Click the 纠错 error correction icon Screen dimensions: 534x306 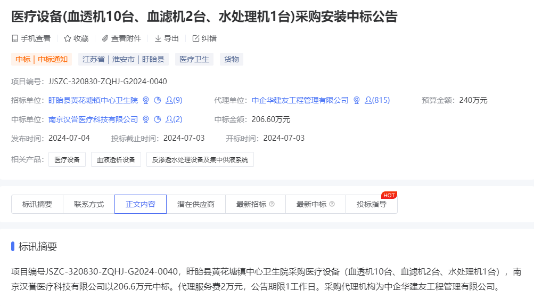(195, 38)
